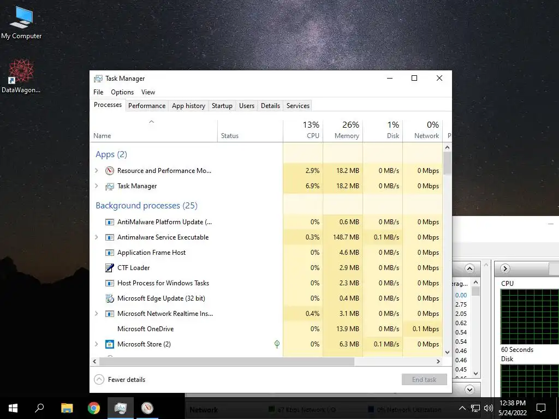Switch to the Performance tab

coord(147,106)
